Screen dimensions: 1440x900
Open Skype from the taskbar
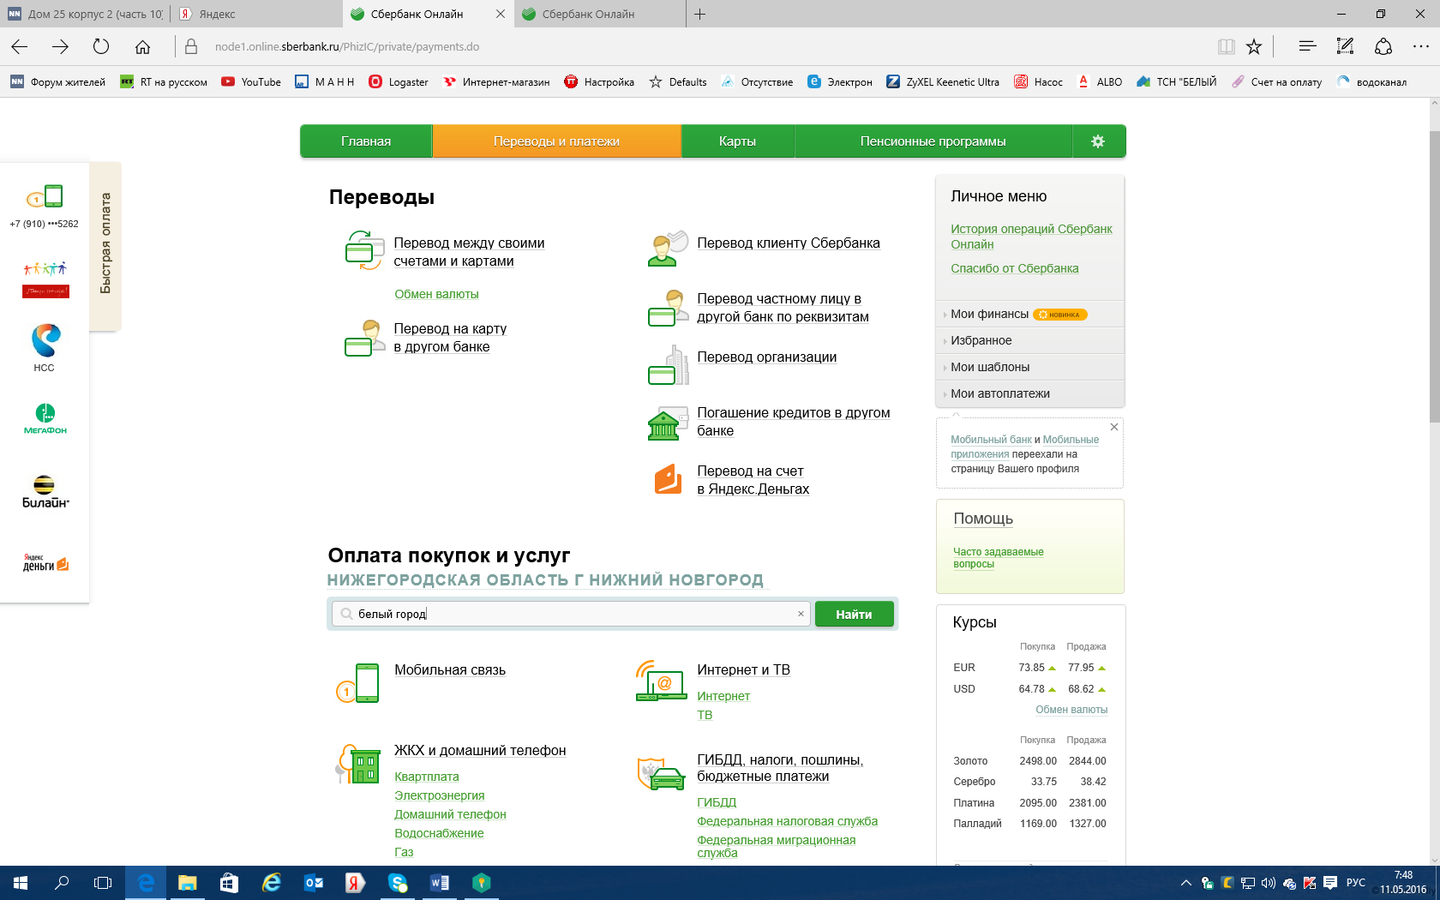(x=398, y=883)
